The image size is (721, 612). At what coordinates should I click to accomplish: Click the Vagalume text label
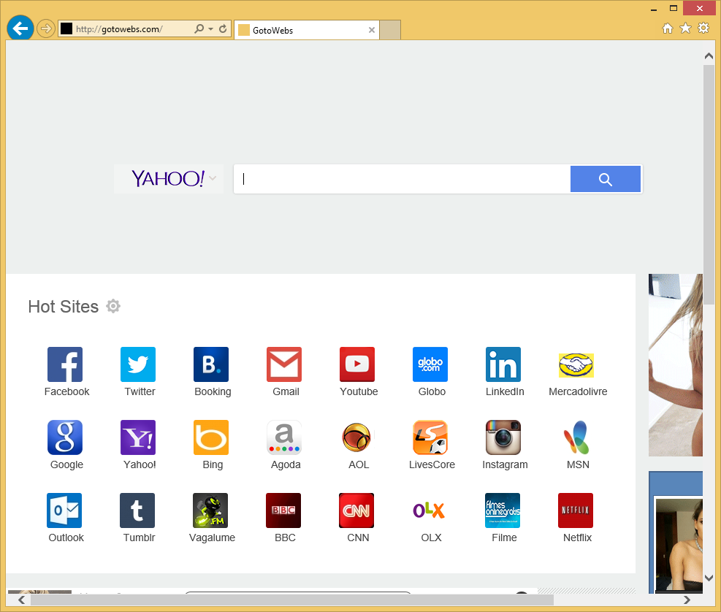point(212,538)
